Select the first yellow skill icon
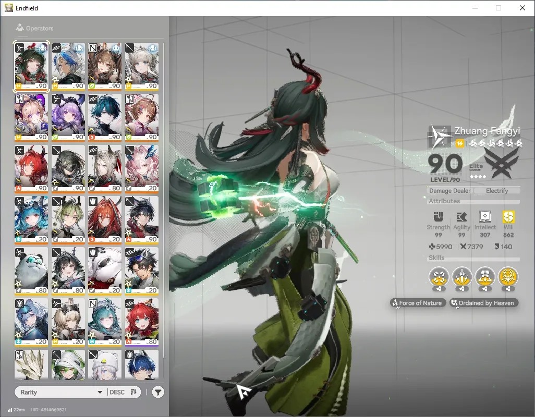The width and height of the screenshot is (535, 417). pyautogui.click(x=439, y=277)
